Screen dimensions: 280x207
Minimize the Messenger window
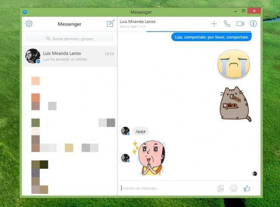pyautogui.click(x=235, y=11)
